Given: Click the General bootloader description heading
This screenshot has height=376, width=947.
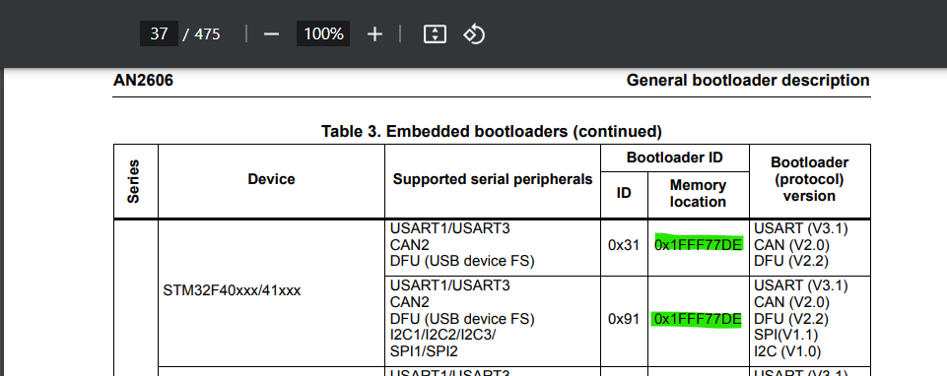Looking at the screenshot, I should pyautogui.click(x=748, y=80).
